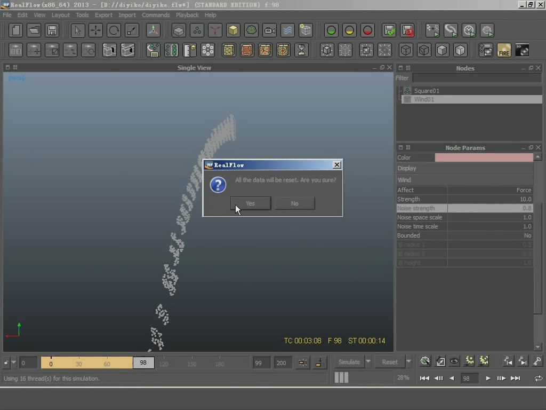The width and height of the screenshot is (546, 410).
Task: Jump to the last frame
Action: (516, 379)
